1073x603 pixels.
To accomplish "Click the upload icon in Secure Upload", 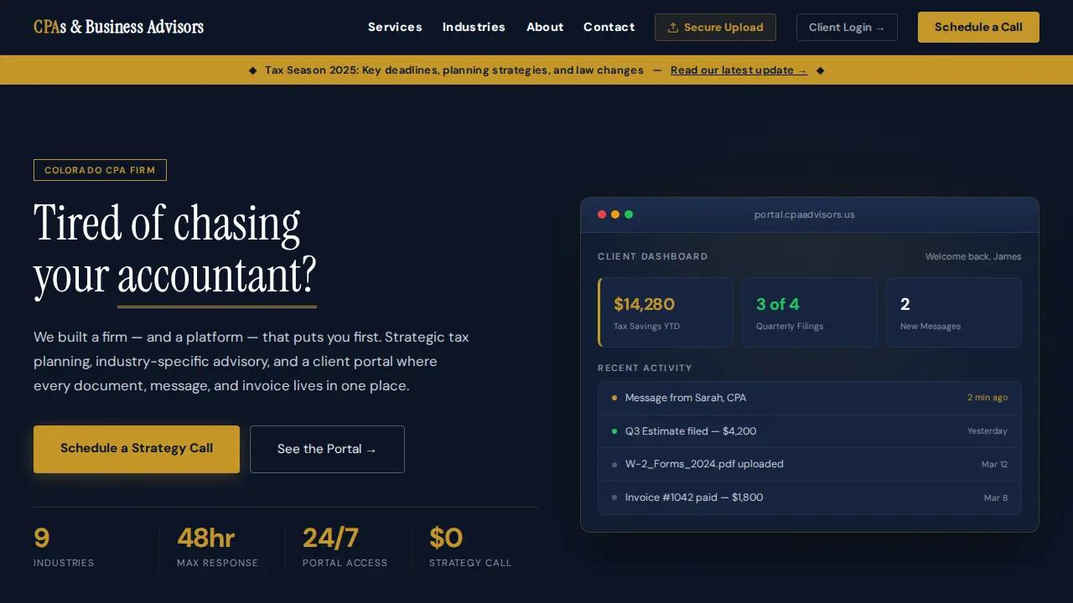I will [x=672, y=28].
